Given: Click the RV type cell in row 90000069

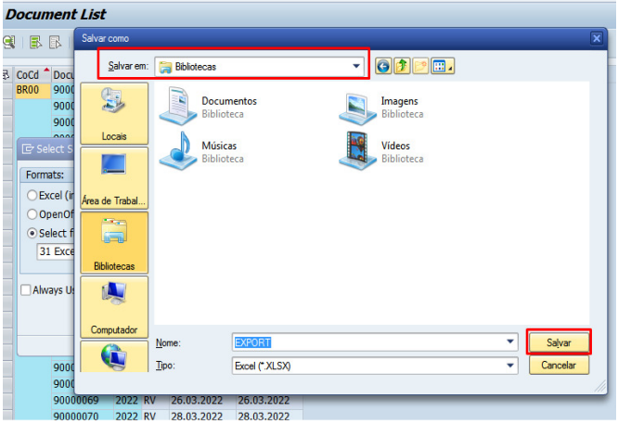Looking at the screenshot, I should (155, 401).
